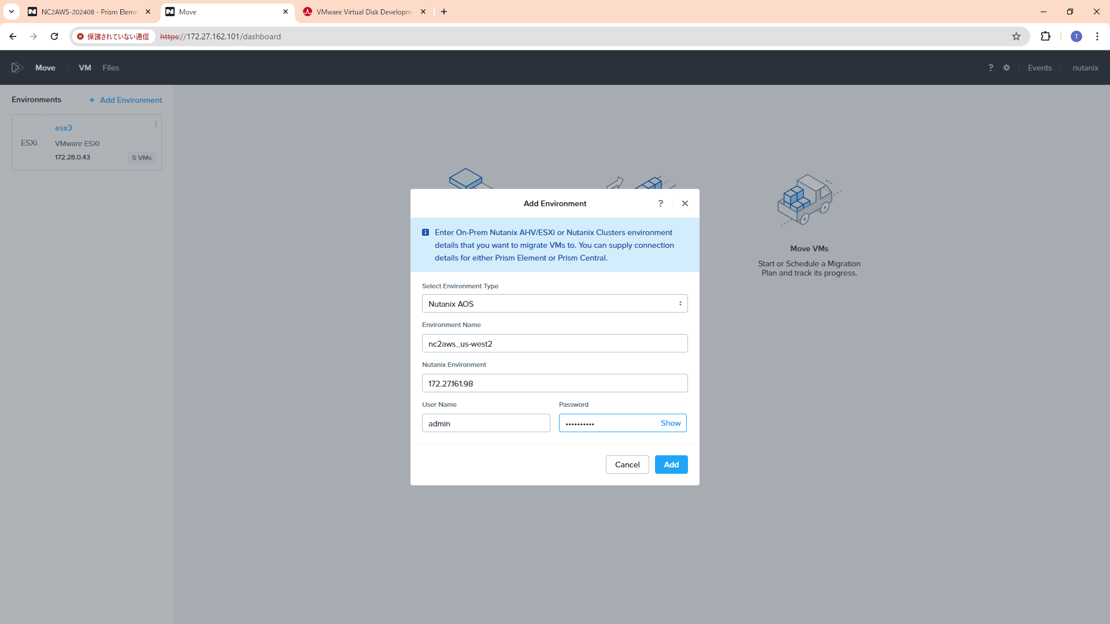Bookmark this page with star icon
Viewport: 1110px width, 624px height.
pos(1016,36)
